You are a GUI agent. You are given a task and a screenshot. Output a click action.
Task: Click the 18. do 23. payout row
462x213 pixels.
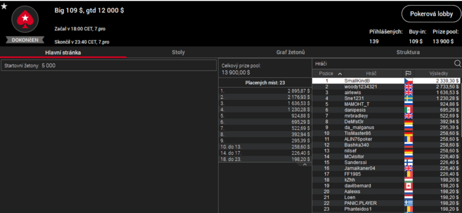265,159
